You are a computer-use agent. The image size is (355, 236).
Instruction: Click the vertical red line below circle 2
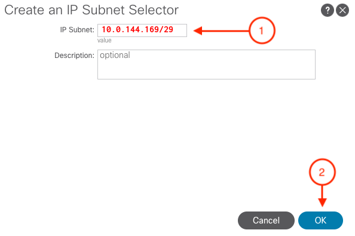pos(322,192)
